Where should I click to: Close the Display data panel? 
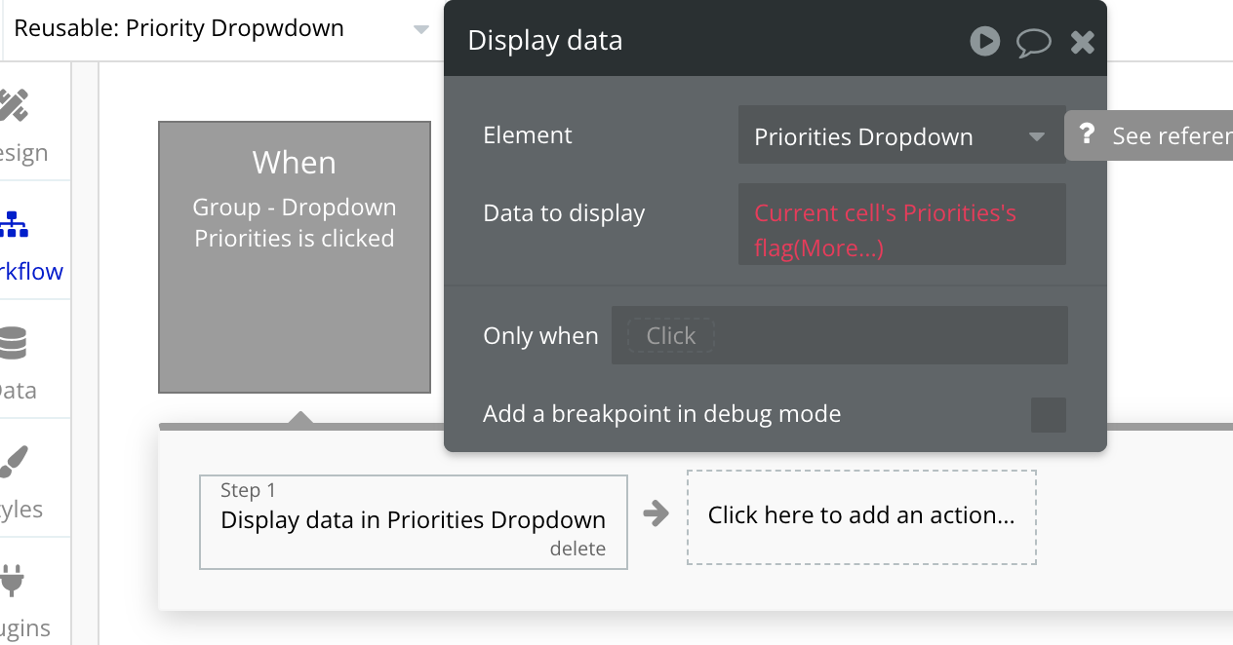1082,42
